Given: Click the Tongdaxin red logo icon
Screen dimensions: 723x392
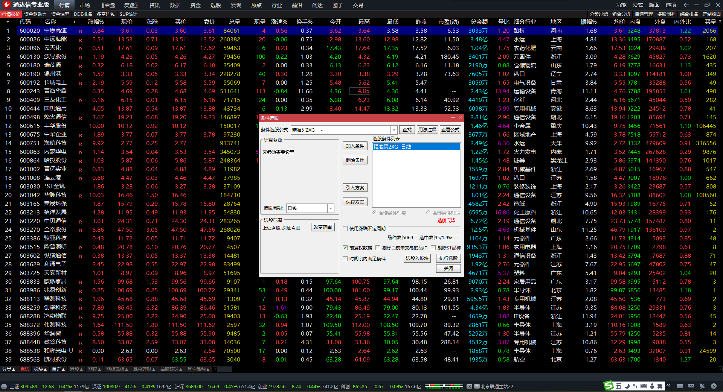Looking at the screenshot, I should tap(6, 5).
